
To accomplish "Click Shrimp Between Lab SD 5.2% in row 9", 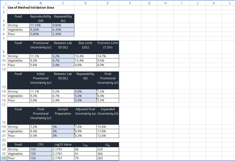I will (63, 56).
